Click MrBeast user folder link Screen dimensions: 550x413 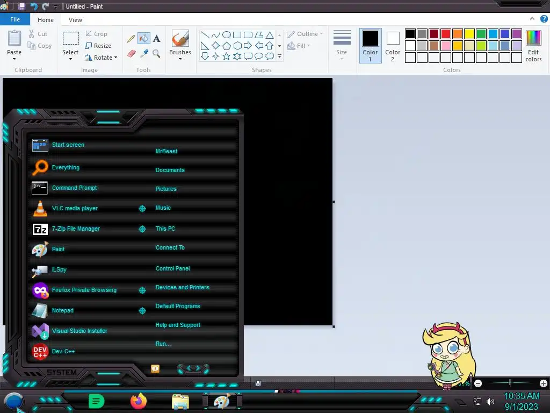[x=167, y=151]
